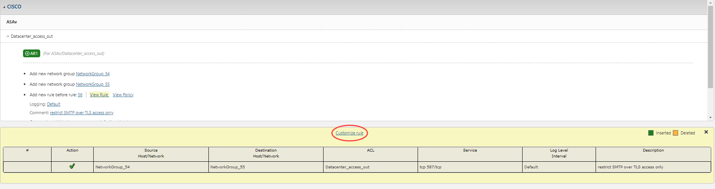Click rule number 56 link
The image size is (715, 189).
[80, 95]
